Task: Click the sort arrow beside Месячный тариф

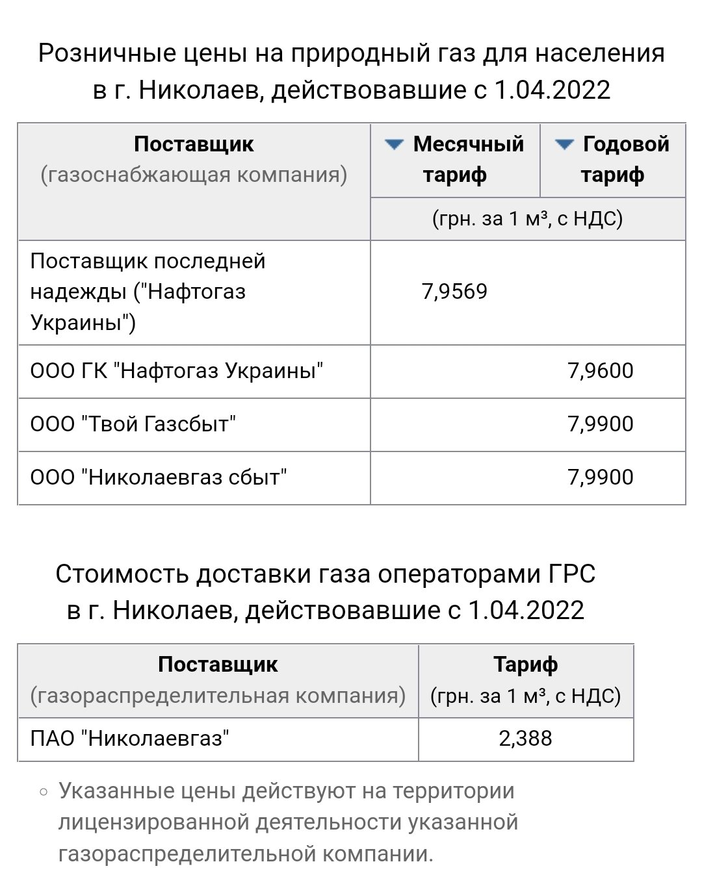Action: click(x=395, y=144)
